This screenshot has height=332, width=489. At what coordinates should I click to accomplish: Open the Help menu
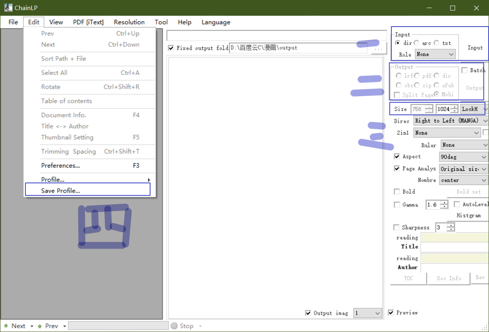click(x=184, y=22)
